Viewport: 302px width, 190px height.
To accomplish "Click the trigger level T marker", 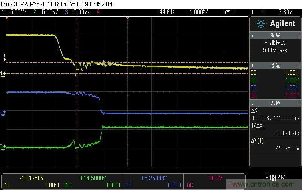I will (x=4, y=57).
